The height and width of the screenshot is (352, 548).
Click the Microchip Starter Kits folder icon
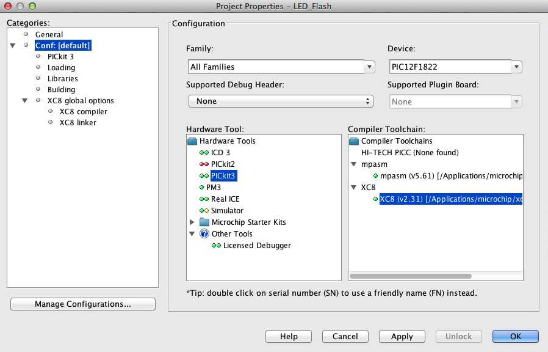tap(204, 222)
